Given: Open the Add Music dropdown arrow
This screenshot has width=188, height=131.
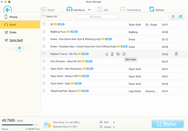Looking at the screenshot, I should click(89, 10).
